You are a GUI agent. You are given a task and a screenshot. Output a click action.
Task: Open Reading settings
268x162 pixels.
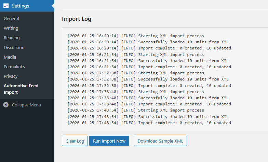coord(12,38)
